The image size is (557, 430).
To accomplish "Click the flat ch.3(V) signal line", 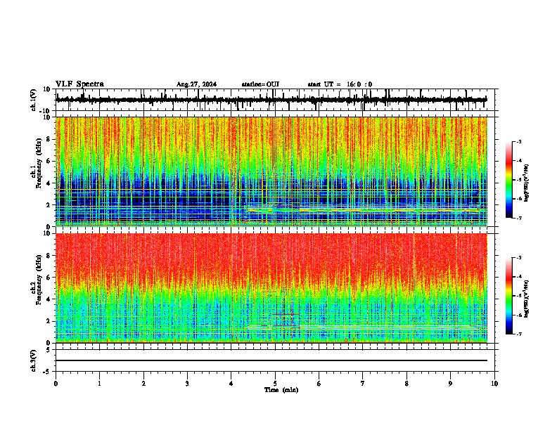I will coord(271,360).
